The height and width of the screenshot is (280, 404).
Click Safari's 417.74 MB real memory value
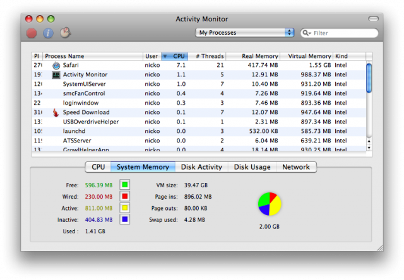point(263,66)
